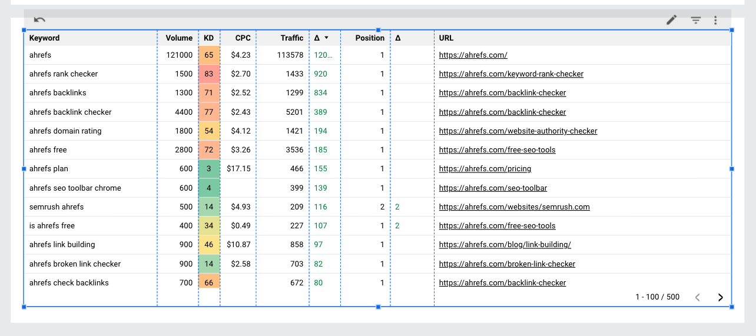
Task: Follow the blog/link-building URL
Action: [505, 245]
